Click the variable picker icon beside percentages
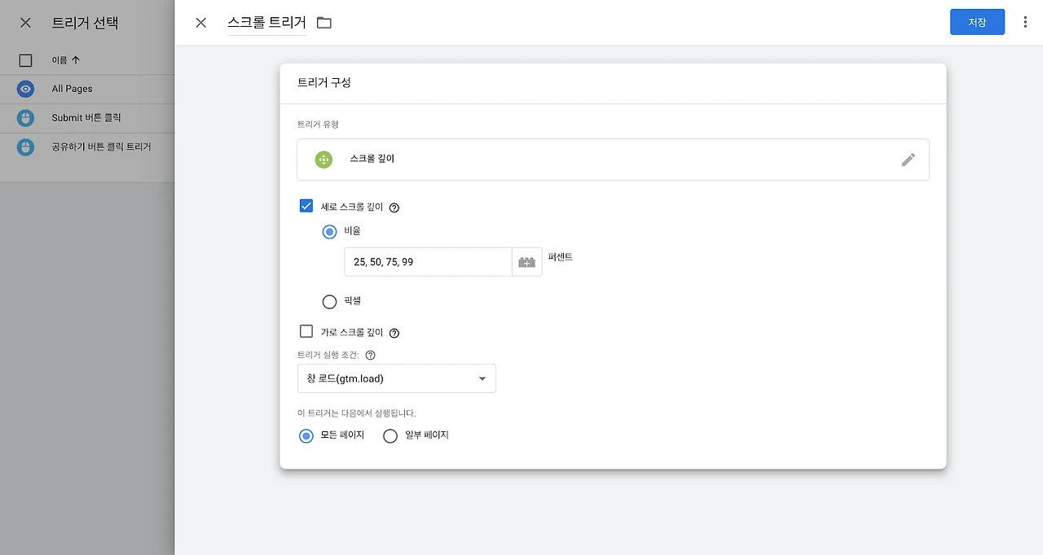1043x555 pixels. (526, 262)
